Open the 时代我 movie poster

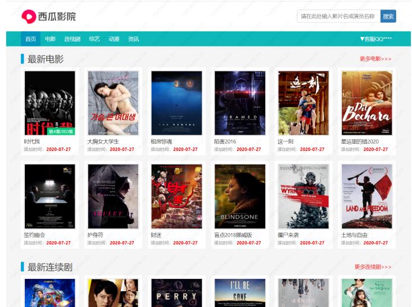pos(49,103)
